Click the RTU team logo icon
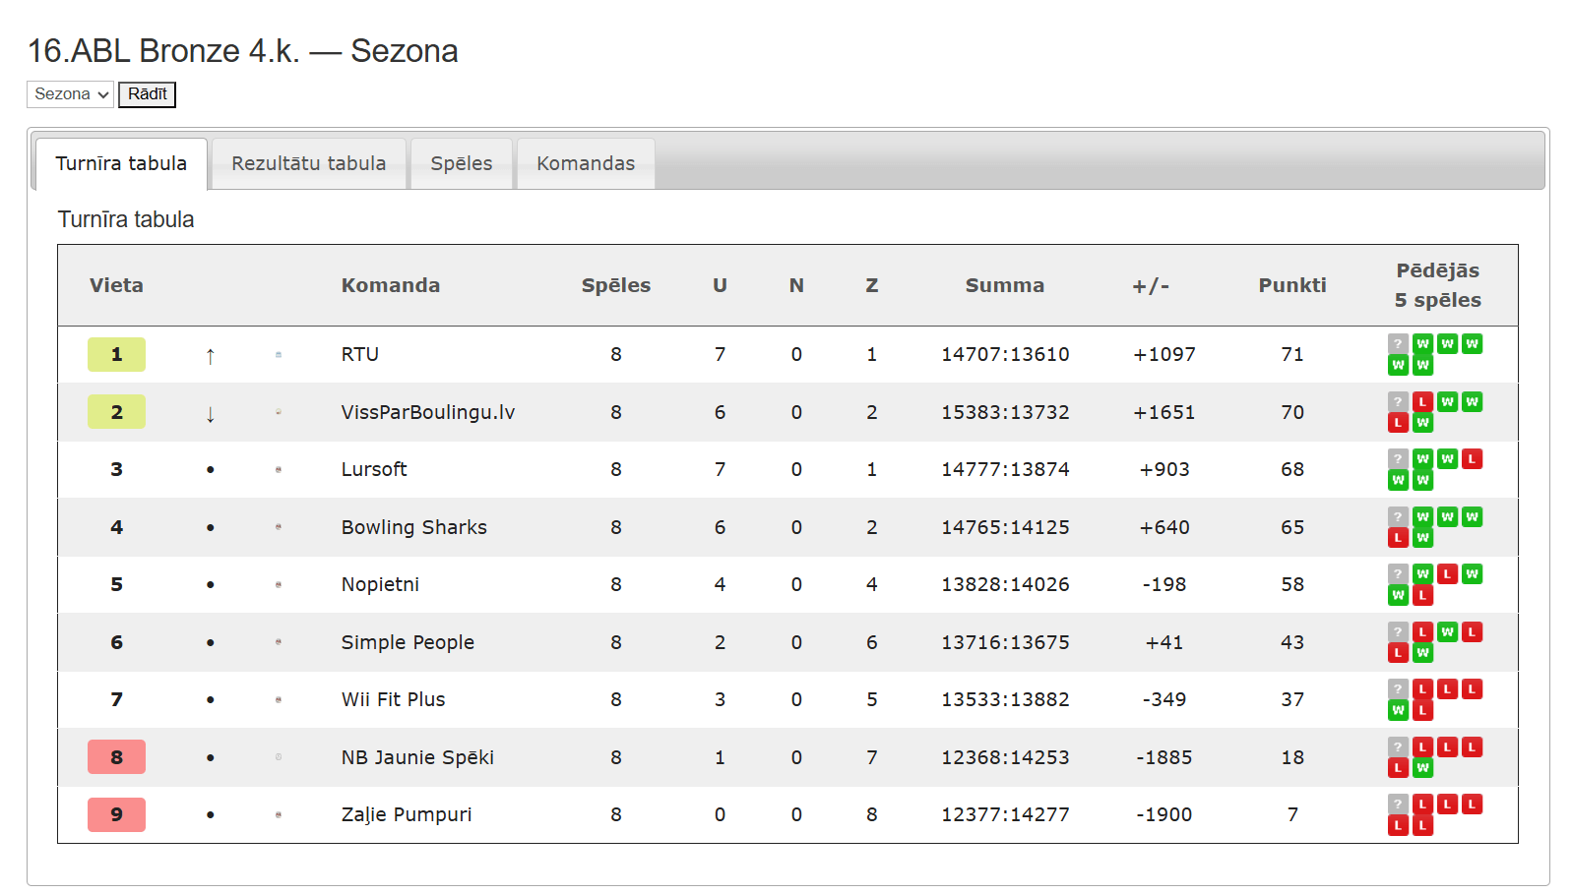This screenshot has height=894, width=1572. point(279,355)
